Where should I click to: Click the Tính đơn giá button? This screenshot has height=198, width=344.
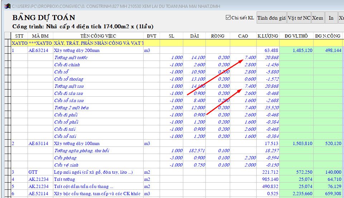click(271, 18)
